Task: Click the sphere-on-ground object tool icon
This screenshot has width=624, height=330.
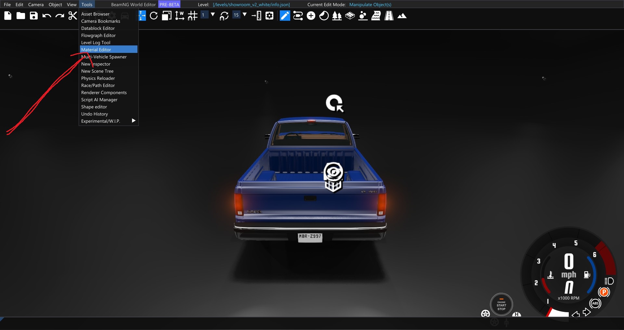Action: pos(363,16)
